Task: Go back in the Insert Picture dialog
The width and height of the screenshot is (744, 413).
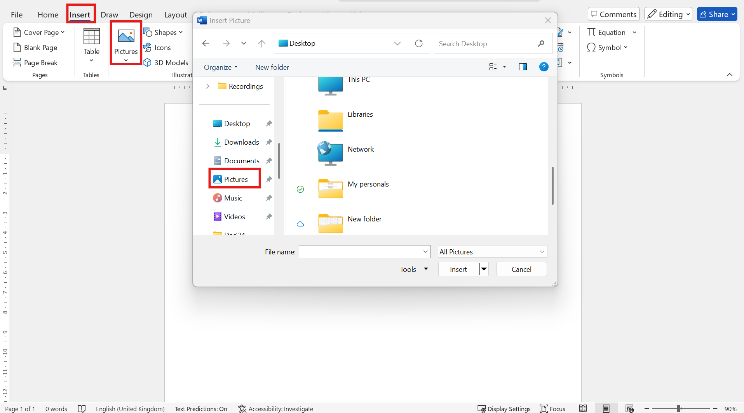Action: click(206, 43)
